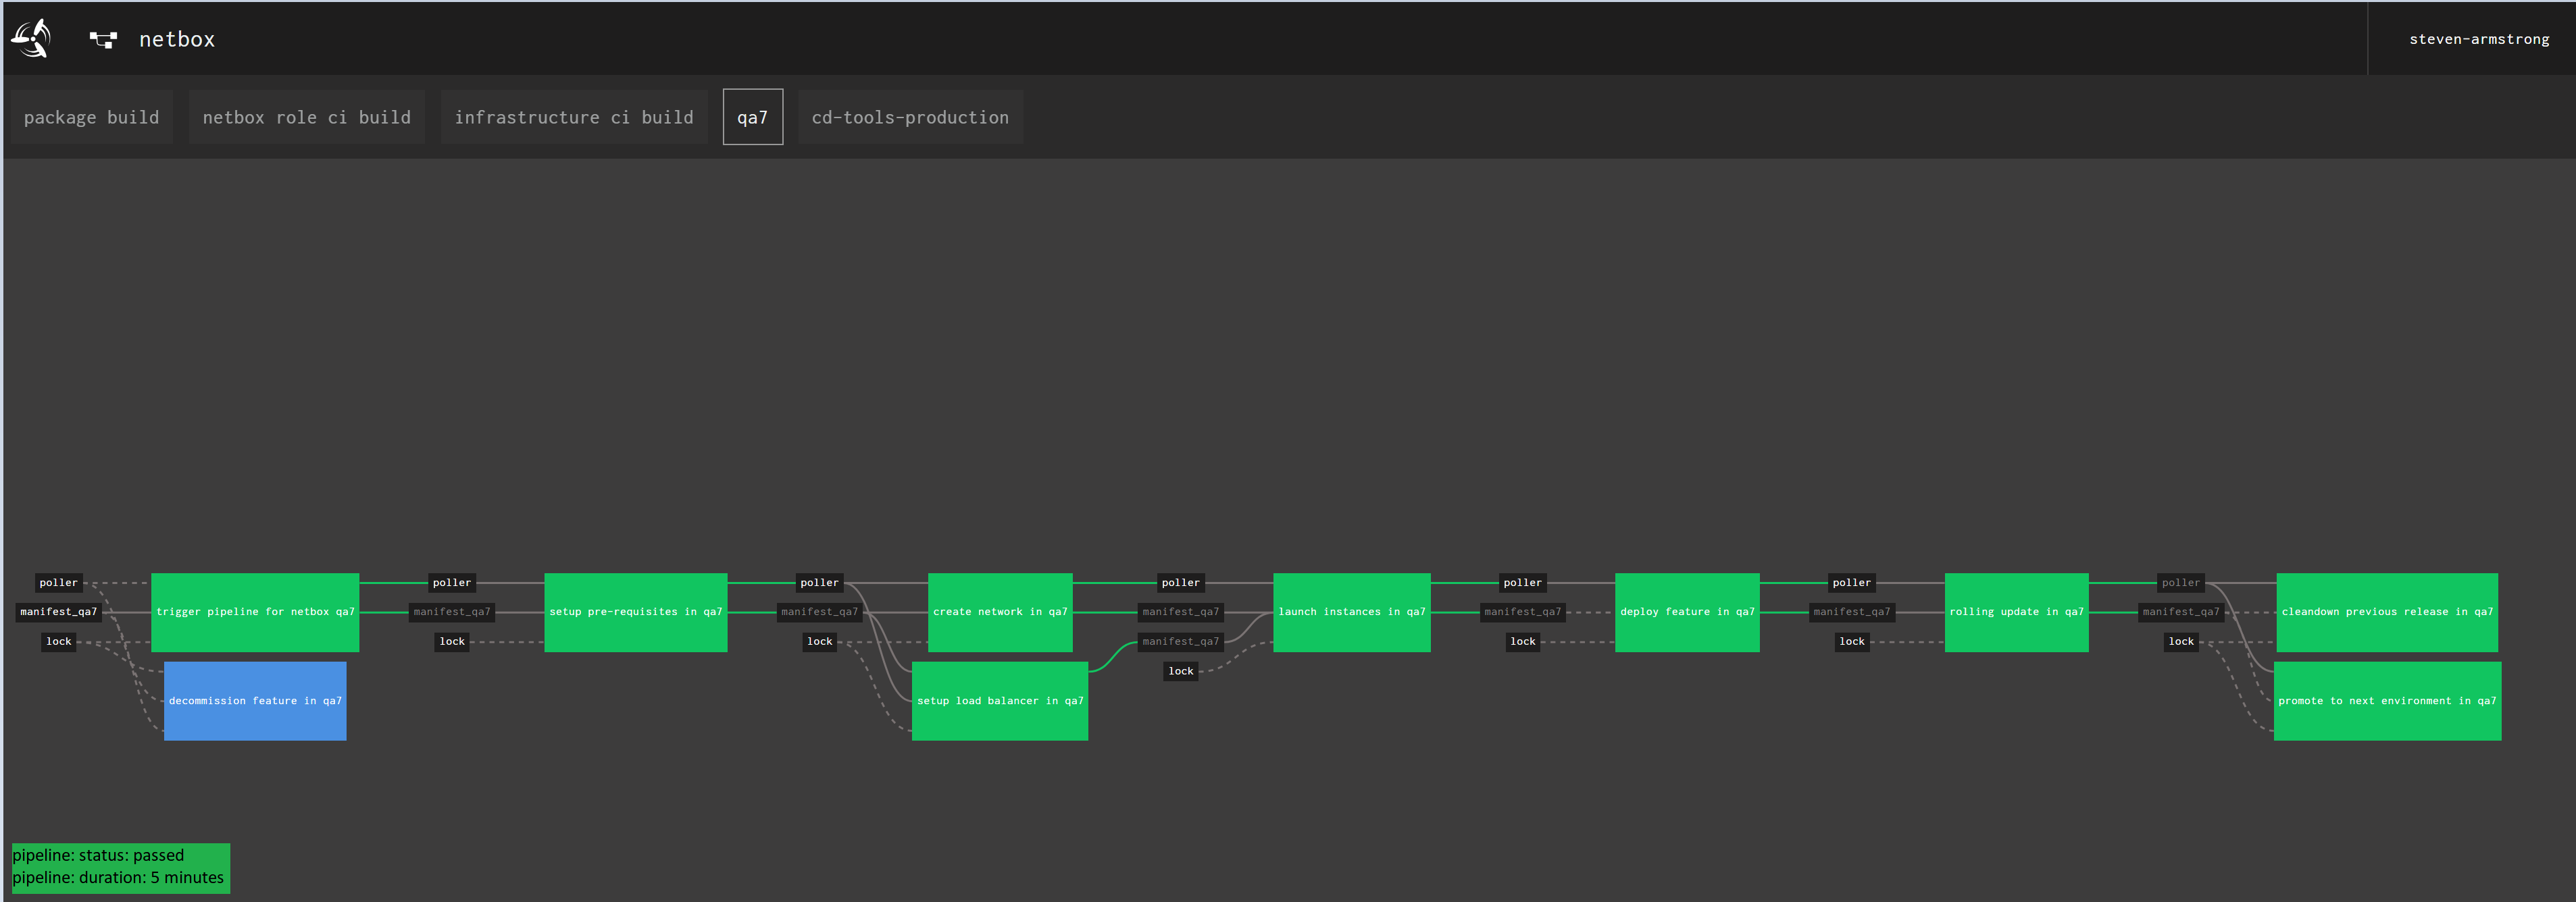The height and width of the screenshot is (902, 2576).
Task: Click the "setup pre-requisites in qa7" job box
Action: pyautogui.click(x=636, y=611)
